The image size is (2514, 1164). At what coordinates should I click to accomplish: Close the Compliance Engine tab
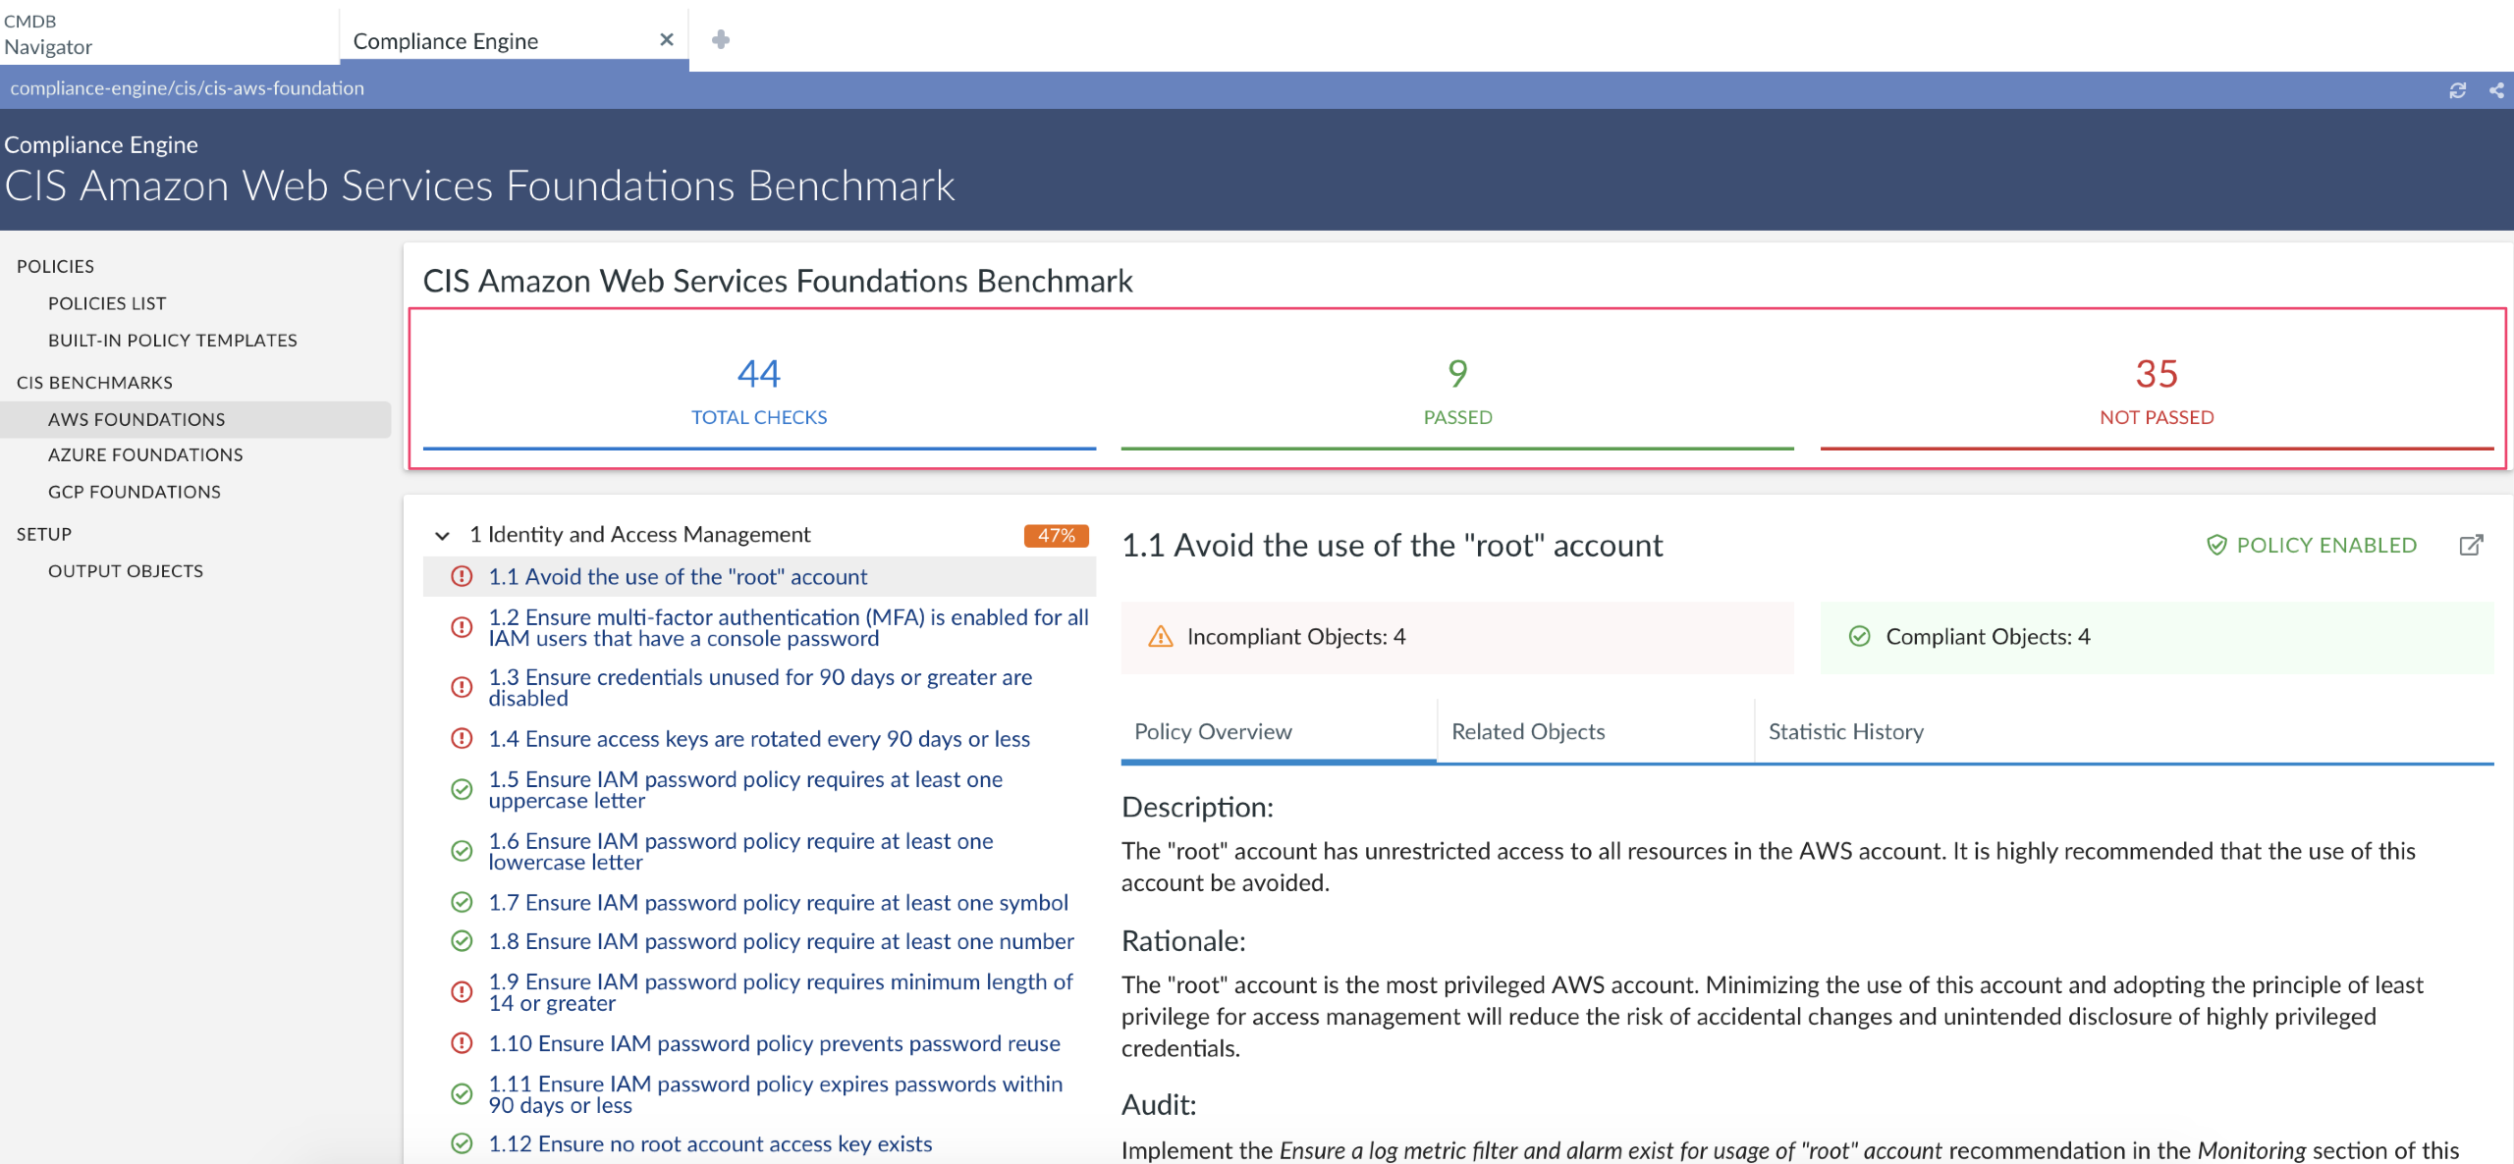point(667,39)
